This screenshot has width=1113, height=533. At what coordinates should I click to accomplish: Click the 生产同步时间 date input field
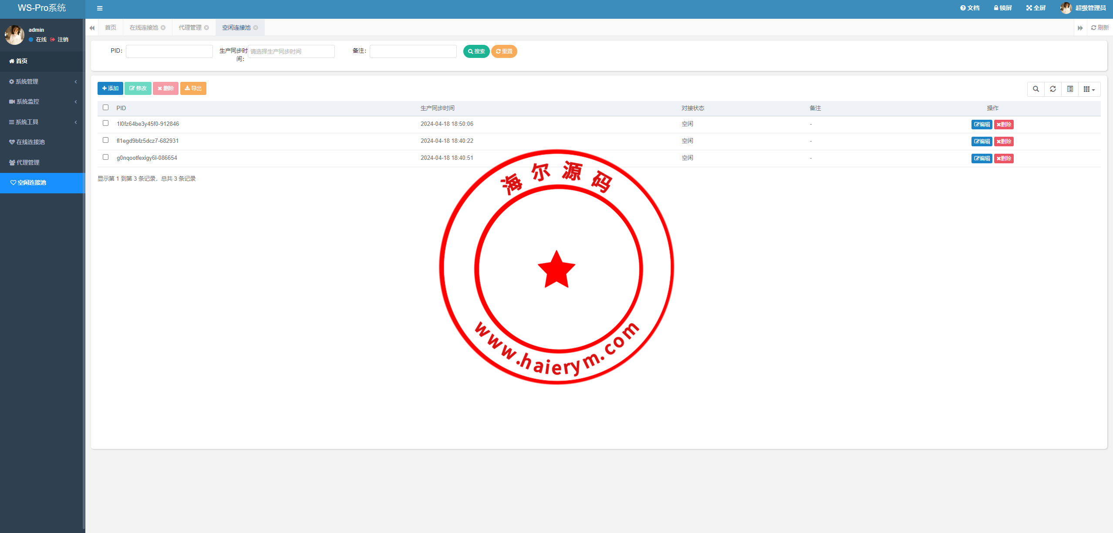coord(291,51)
